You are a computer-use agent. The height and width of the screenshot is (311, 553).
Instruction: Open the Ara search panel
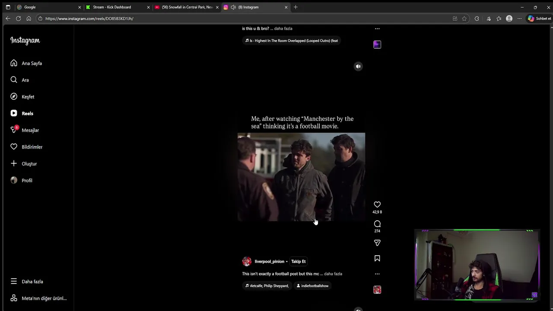19,80
